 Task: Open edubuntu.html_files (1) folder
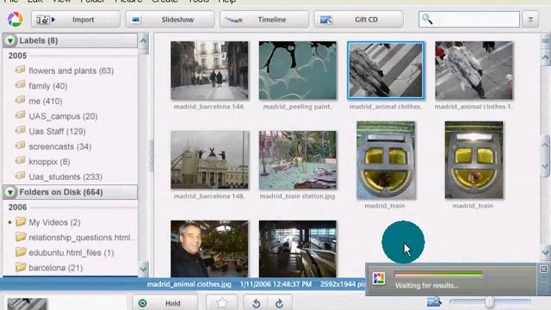[71, 252]
